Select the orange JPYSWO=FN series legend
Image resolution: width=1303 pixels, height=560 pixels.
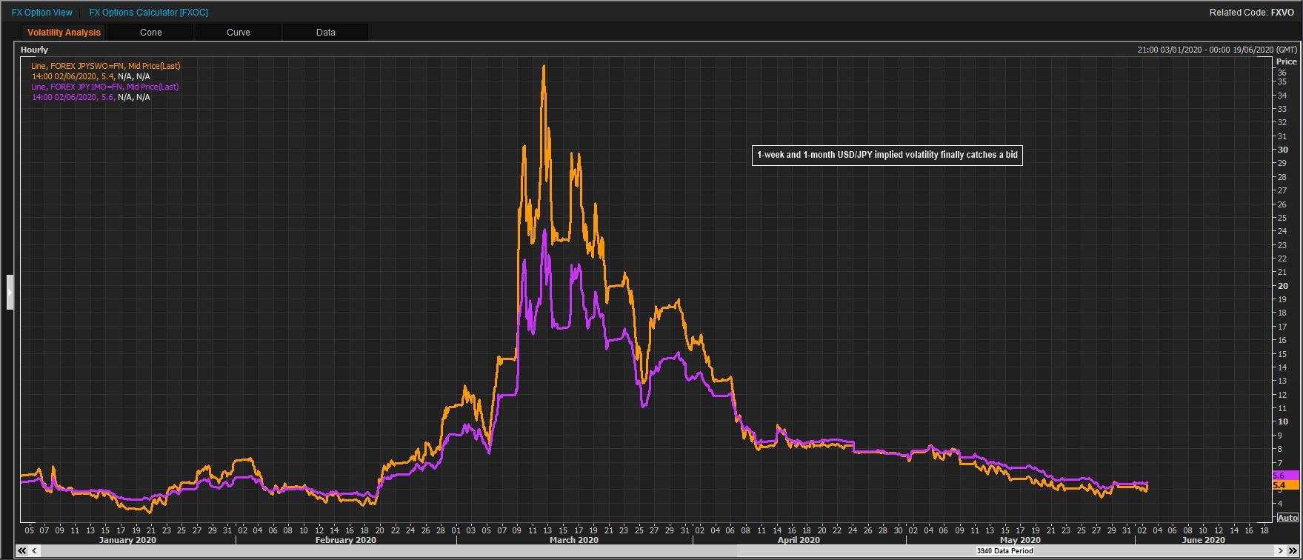tap(105, 66)
